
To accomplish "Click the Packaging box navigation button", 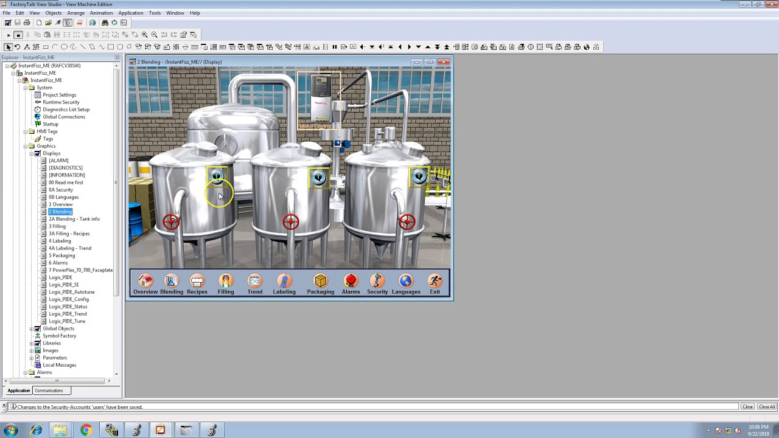I will (x=320, y=280).
